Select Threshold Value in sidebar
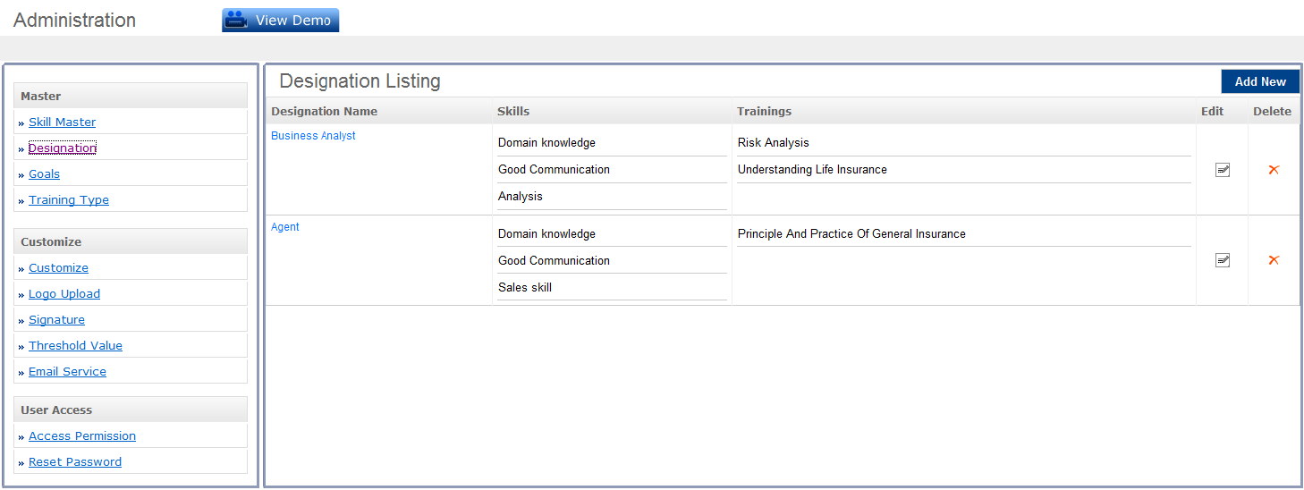1304x490 pixels. [75, 346]
